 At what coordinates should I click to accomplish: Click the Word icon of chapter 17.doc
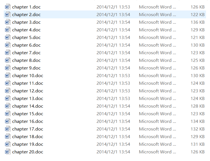click(8, 129)
